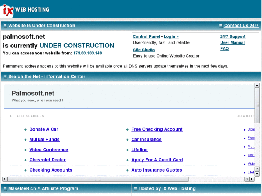Open the Contact Us 24/7 link
The height and width of the screenshot is (196, 262).
[241, 26]
